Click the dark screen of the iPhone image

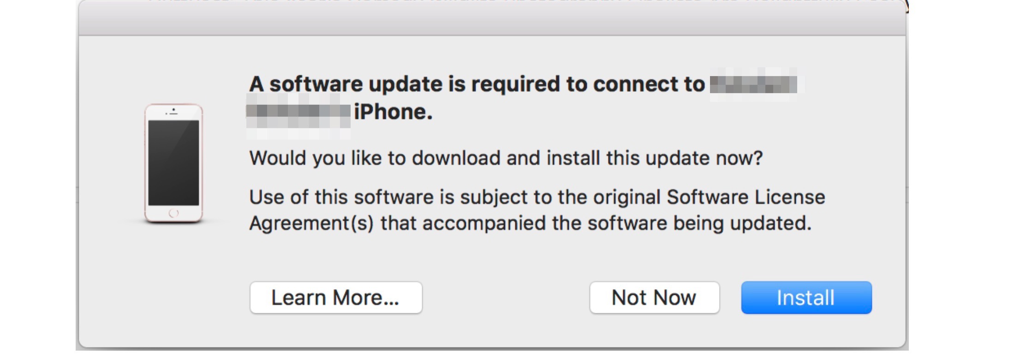pos(173,162)
